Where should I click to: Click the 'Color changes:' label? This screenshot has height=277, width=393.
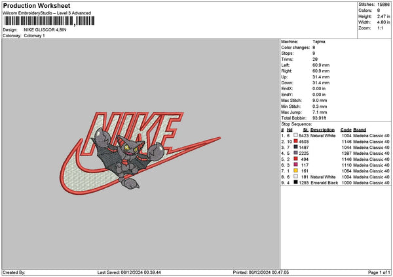click(x=295, y=48)
